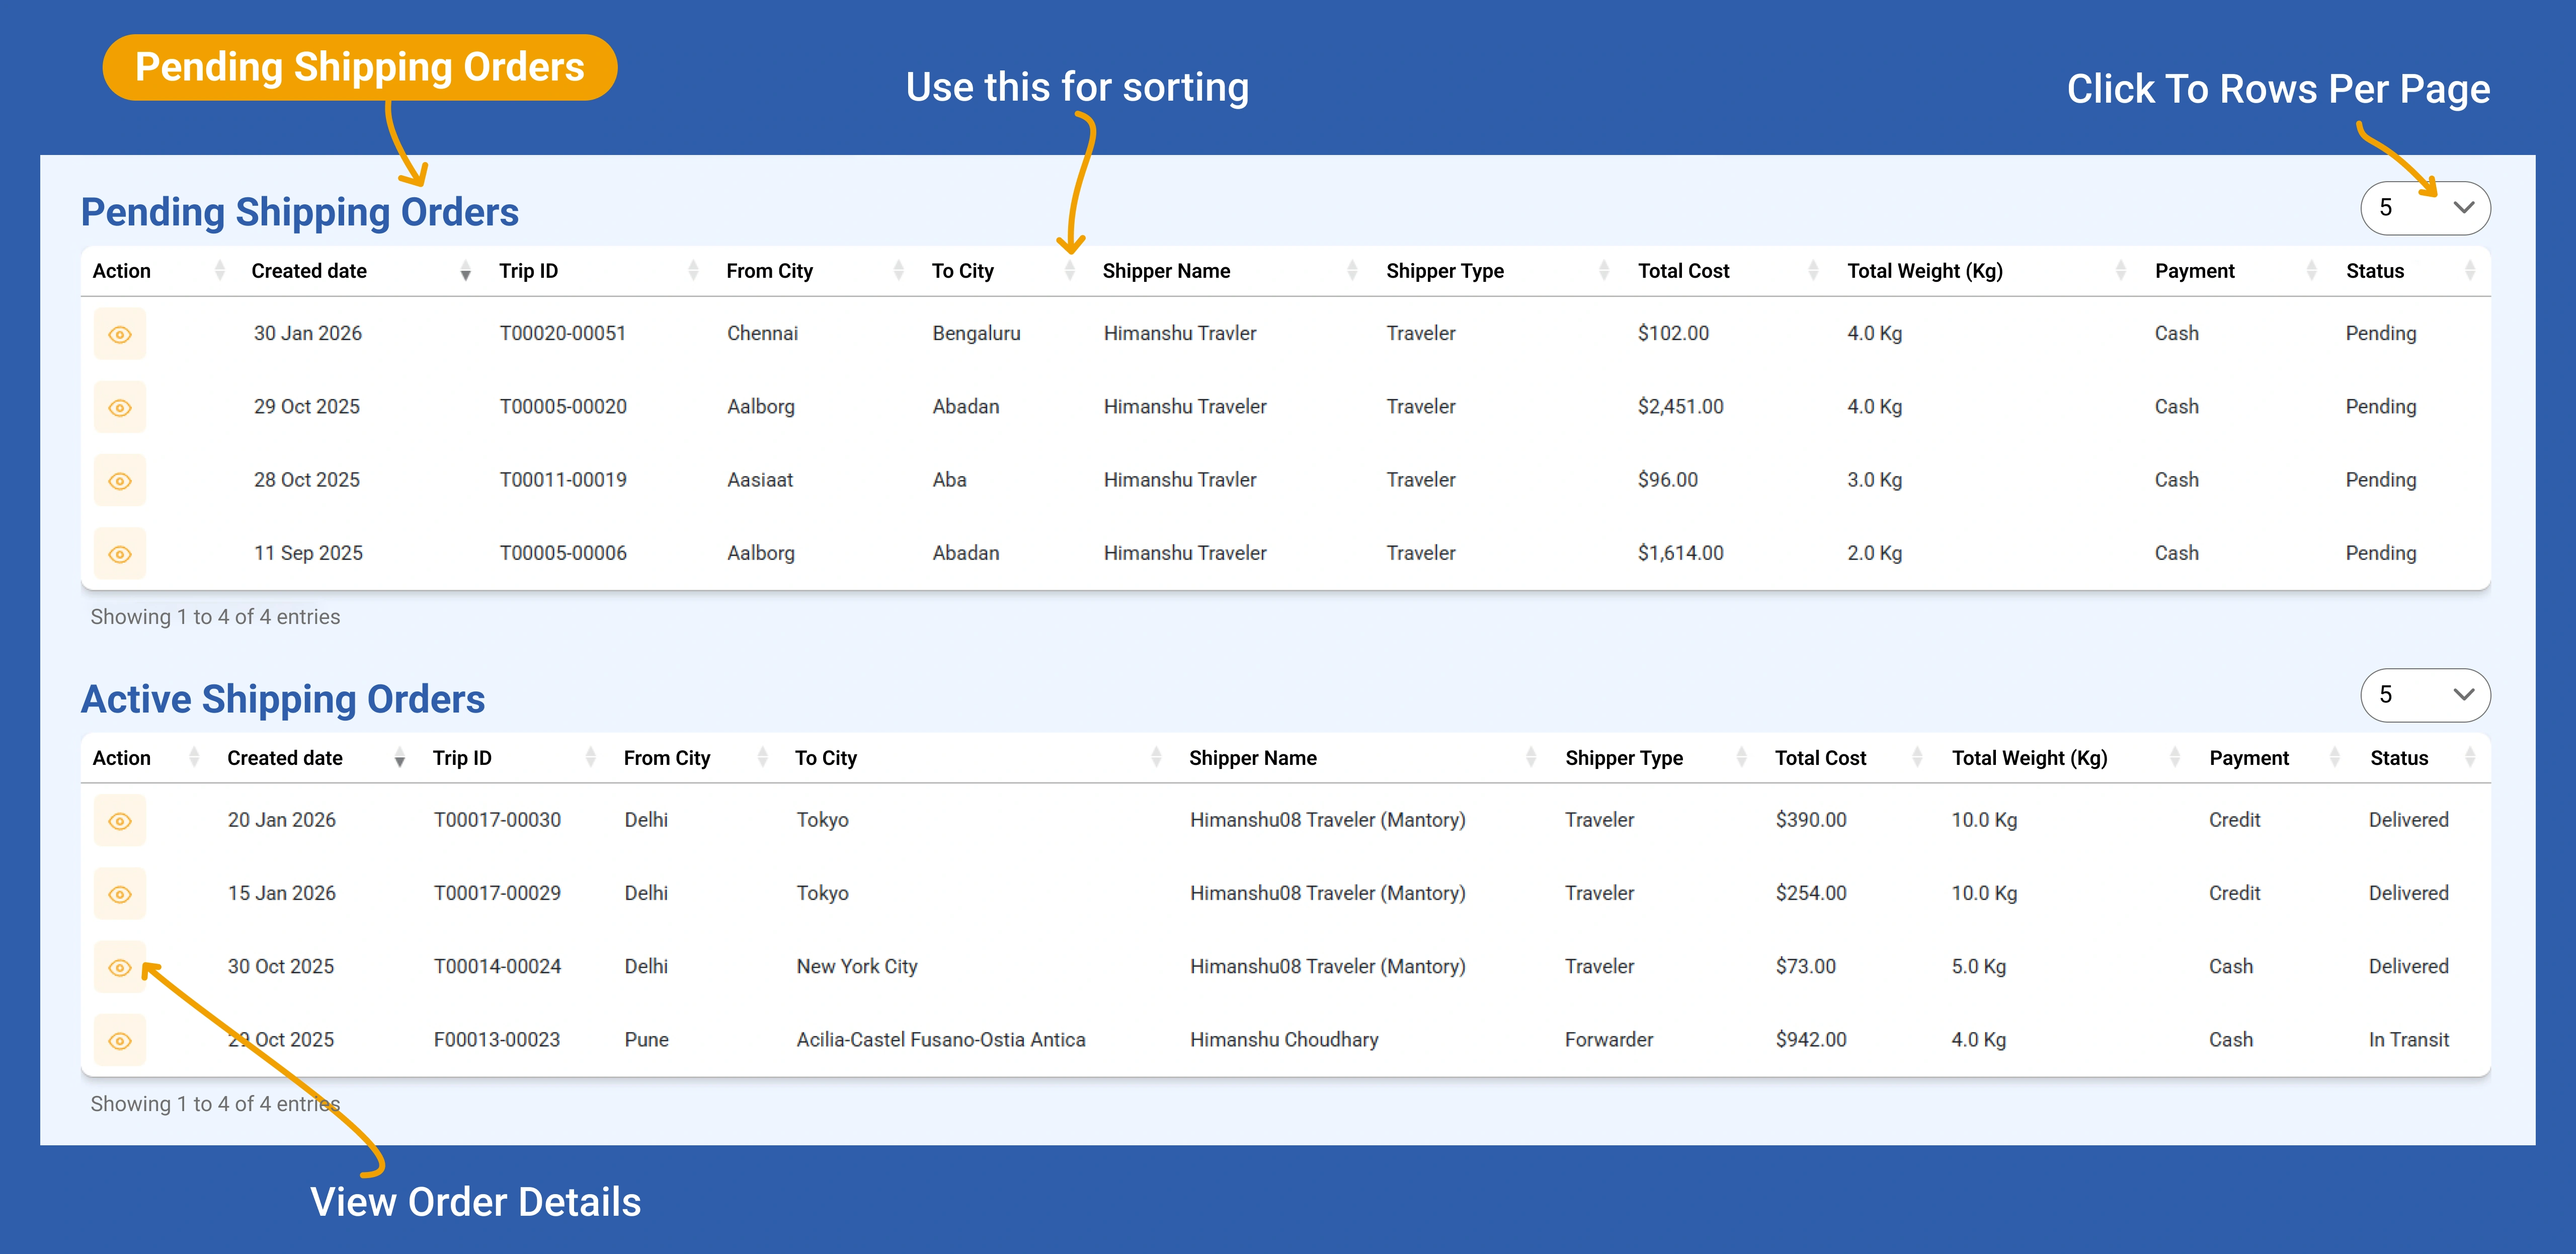Click the Active Shipping Orders heading
This screenshot has height=1254, width=2576.
click(x=283, y=699)
